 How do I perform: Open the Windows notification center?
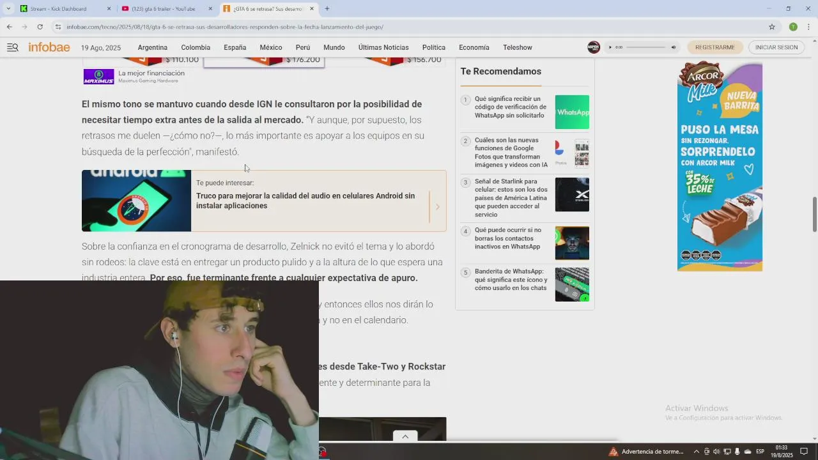coord(804,452)
